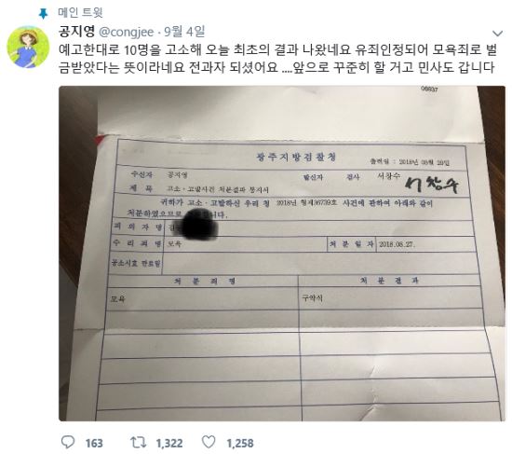Click the 광주지방검찰청 heading in the photo

(x=296, y=157)
